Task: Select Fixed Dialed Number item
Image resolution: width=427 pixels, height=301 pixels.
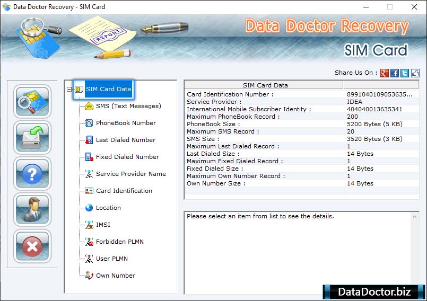Action: 127,157
